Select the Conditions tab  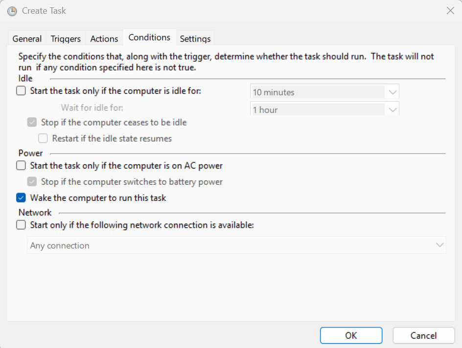point(149,37)
